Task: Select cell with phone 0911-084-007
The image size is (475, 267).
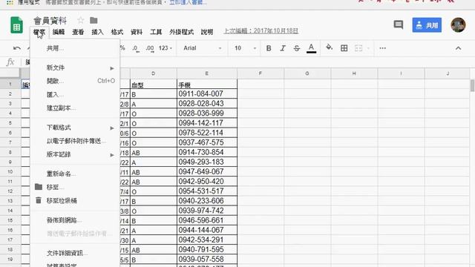Action: point(207,94)
